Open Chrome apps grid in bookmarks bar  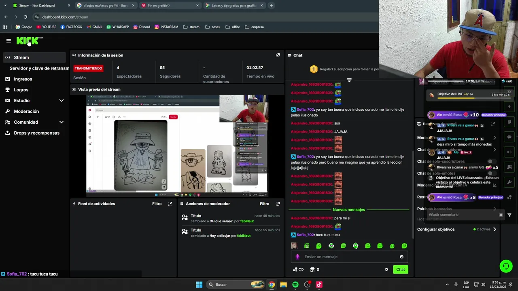(5, 27)
